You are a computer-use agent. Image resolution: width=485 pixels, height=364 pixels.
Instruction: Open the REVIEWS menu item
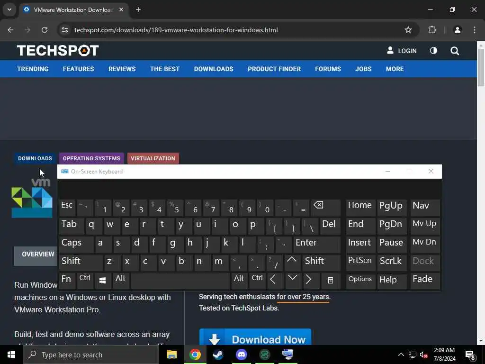click(x=122, y=69)
